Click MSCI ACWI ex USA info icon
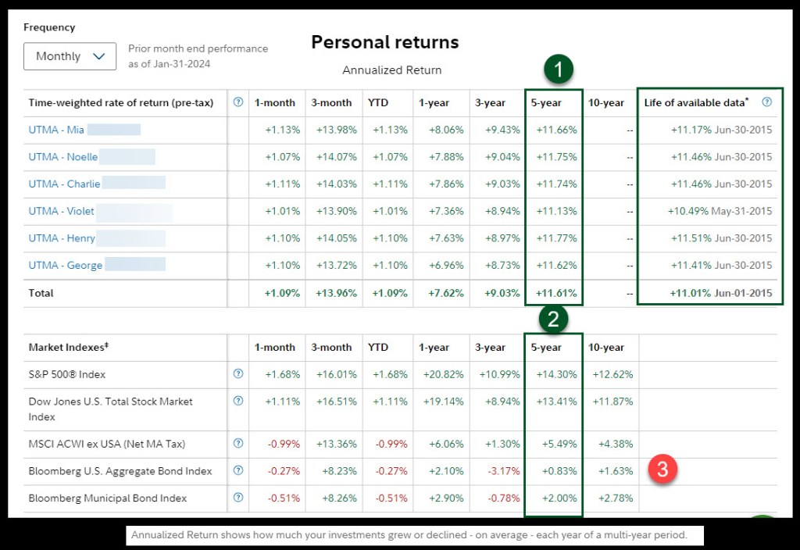The height and width of the screenshot is (550, 800). click(238, 444)
